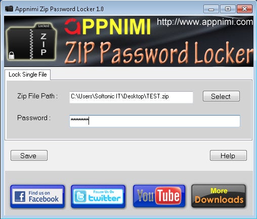Click the YouTube logo button

(159, 196)
